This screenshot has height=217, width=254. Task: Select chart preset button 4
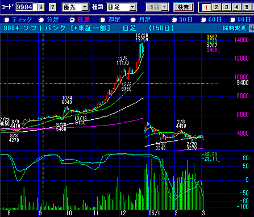pos(236,7)
